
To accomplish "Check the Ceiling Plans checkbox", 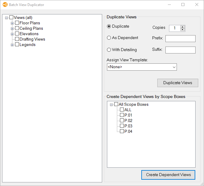I will [17, 28].
